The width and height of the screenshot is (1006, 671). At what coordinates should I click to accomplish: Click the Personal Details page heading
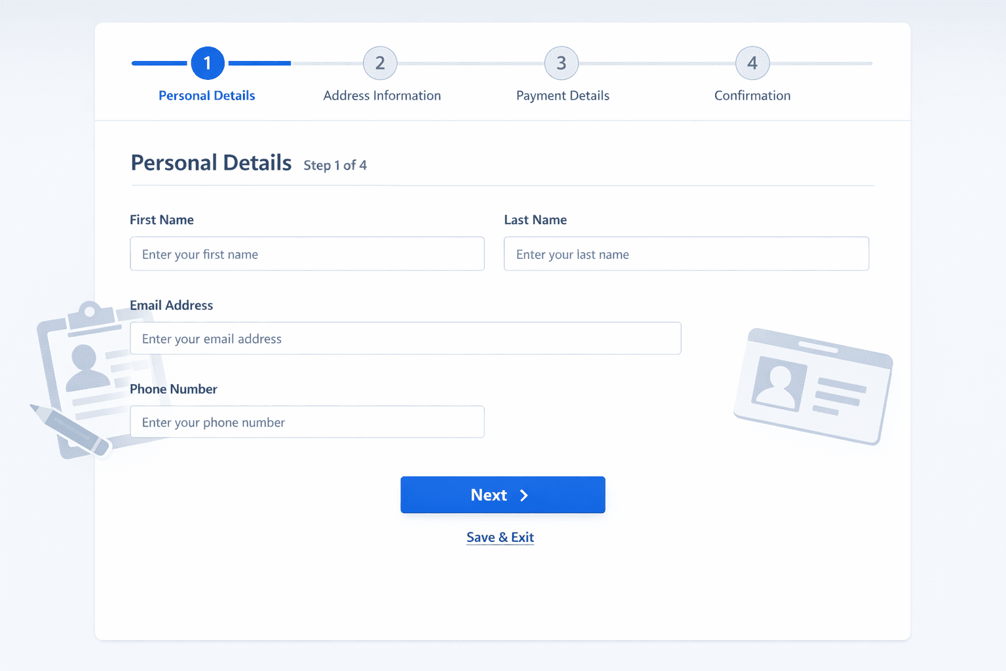211,163
